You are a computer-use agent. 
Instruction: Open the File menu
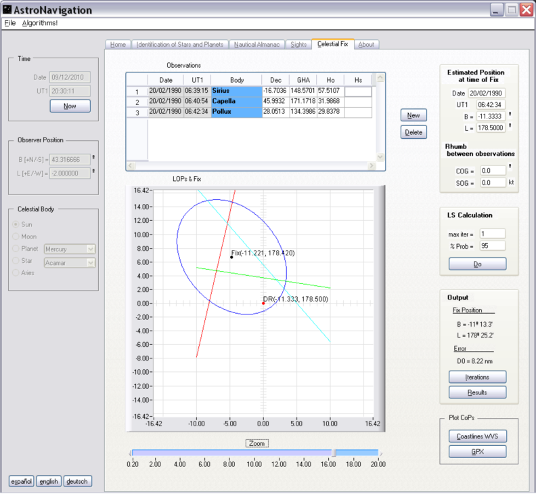[x=9, y=23]
